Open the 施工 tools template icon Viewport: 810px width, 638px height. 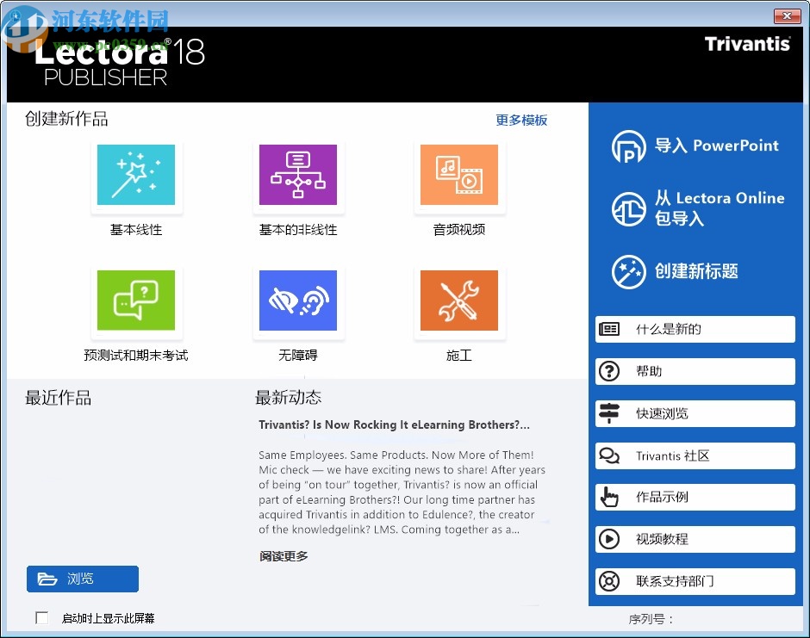tap(459, 301)
